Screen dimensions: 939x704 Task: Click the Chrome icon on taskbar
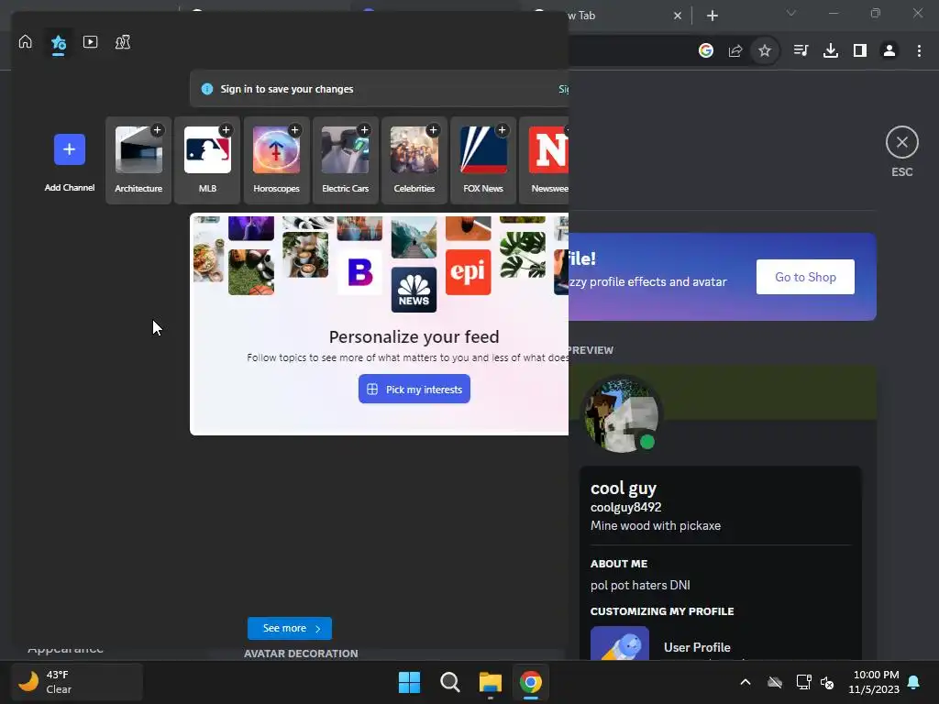tap(531, 682)
